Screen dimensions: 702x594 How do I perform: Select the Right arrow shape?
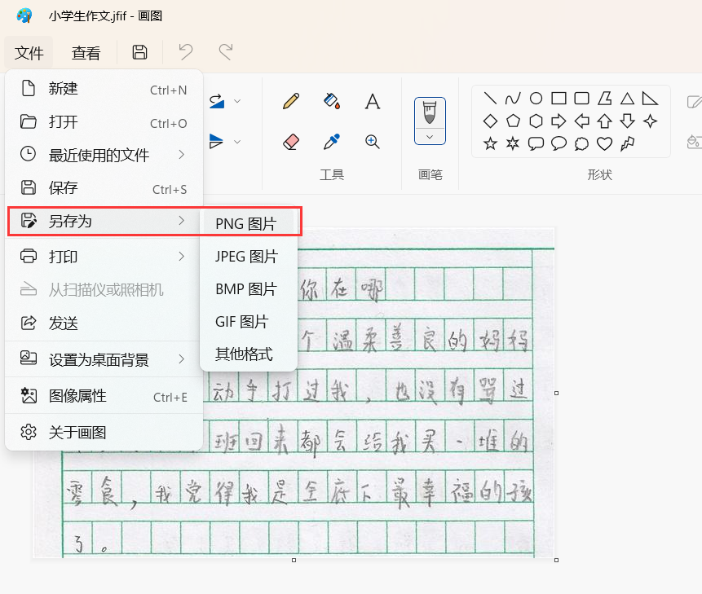[x=559, y=121]
